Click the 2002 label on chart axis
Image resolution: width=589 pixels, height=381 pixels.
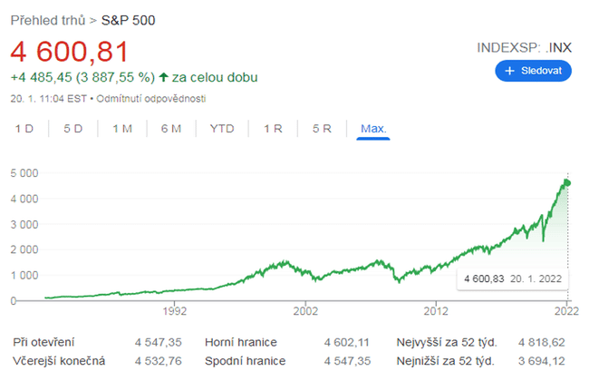coord(305,310)
